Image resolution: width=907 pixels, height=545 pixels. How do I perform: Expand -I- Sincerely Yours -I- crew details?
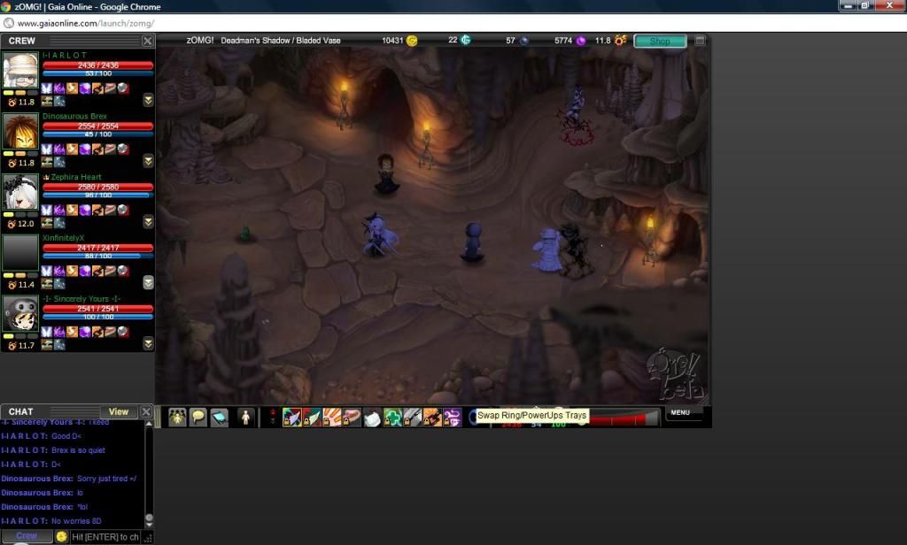point(148,343)
